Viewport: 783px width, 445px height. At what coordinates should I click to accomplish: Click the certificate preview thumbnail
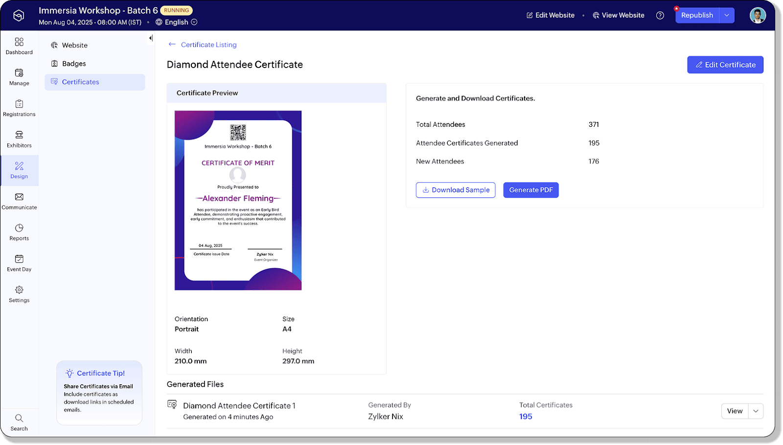click(x=238, y=200)
